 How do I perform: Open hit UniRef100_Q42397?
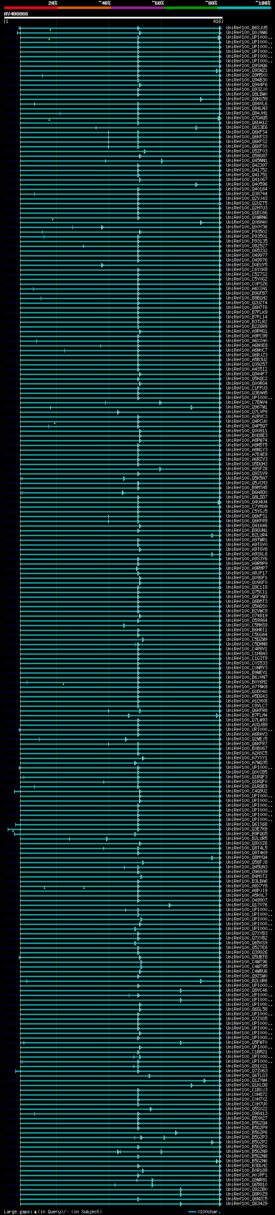coord(247,166)
